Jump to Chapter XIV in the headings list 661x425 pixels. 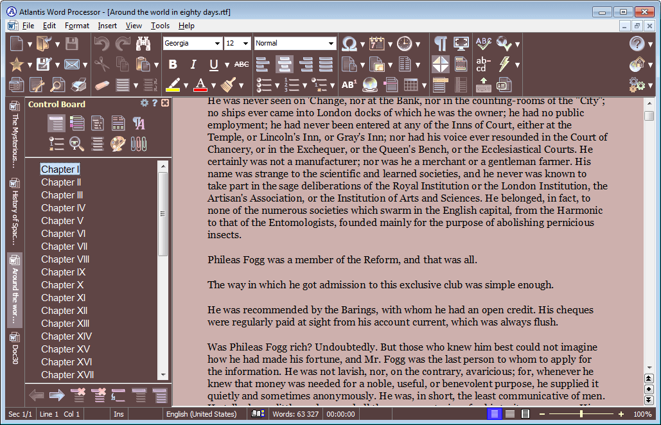pyautogui.click(x=66, y=336)
